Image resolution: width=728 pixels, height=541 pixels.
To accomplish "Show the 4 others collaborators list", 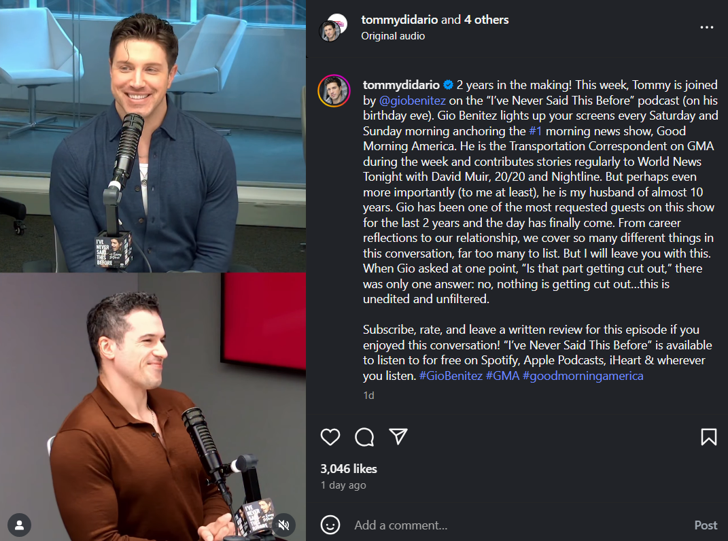I will [x=486, y=20].
